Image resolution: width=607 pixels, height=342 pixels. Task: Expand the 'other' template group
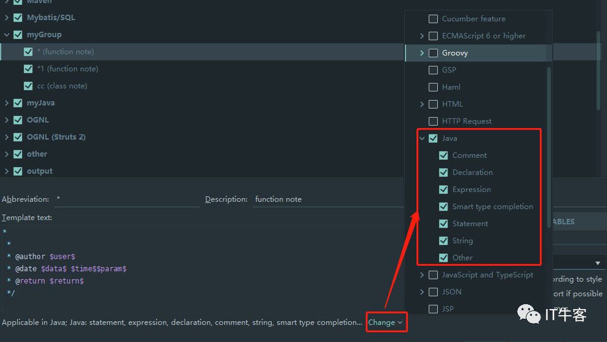point(7,154)
